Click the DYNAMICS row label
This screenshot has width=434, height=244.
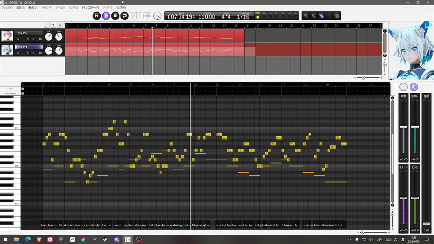point(10,93)
